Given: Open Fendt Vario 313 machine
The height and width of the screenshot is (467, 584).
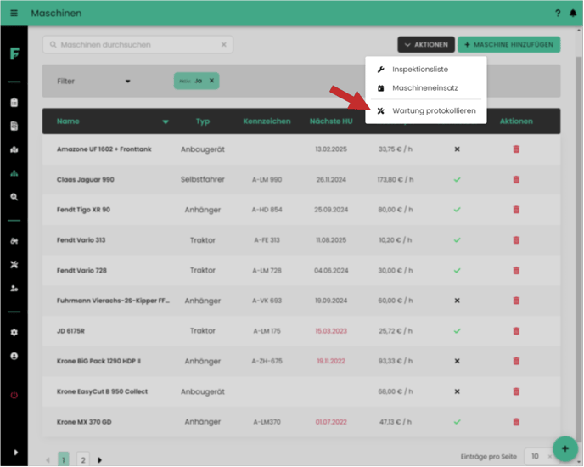Looking at the screenshot, I should 81,240.
